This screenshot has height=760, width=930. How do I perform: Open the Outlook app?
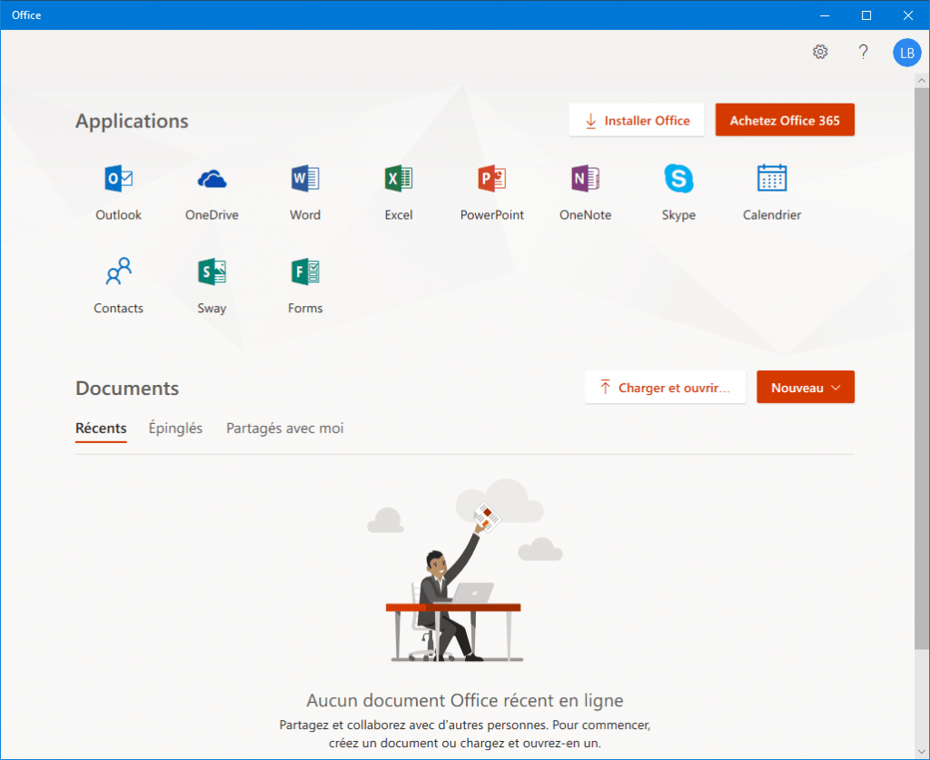119,192
